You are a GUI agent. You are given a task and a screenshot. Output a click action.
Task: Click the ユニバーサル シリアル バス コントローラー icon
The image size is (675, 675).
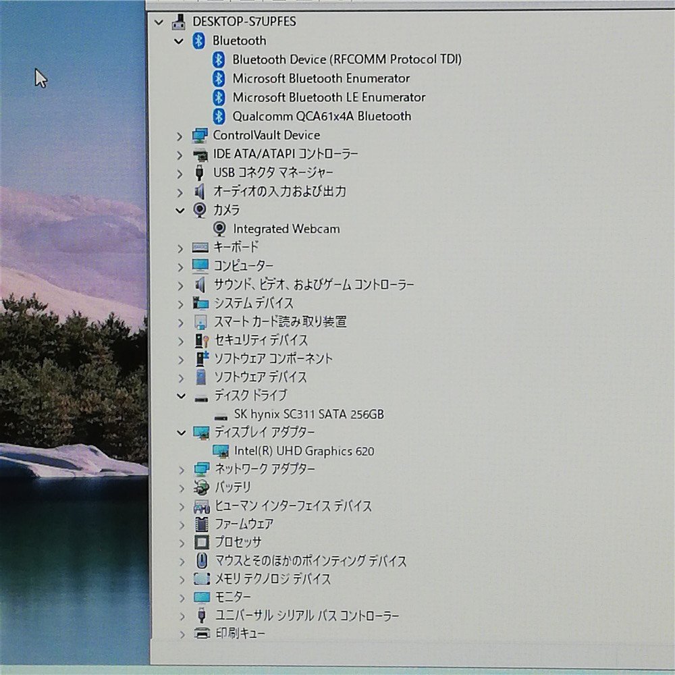(x=201, y=616)
